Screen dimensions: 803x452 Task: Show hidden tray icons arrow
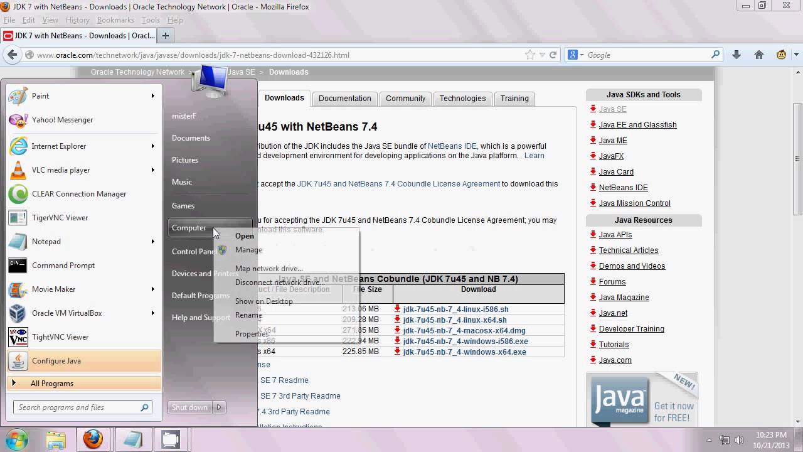(x=710, y=440)
